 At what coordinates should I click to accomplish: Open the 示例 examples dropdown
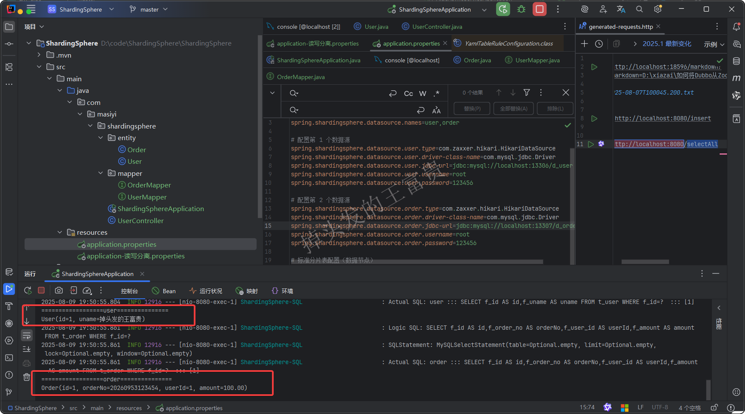tap(714, 44)
